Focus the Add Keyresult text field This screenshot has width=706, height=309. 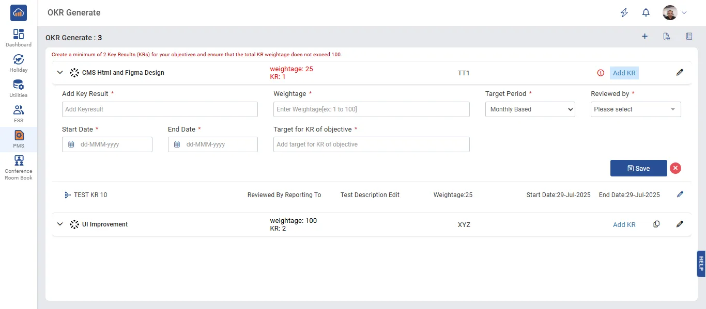160,109
